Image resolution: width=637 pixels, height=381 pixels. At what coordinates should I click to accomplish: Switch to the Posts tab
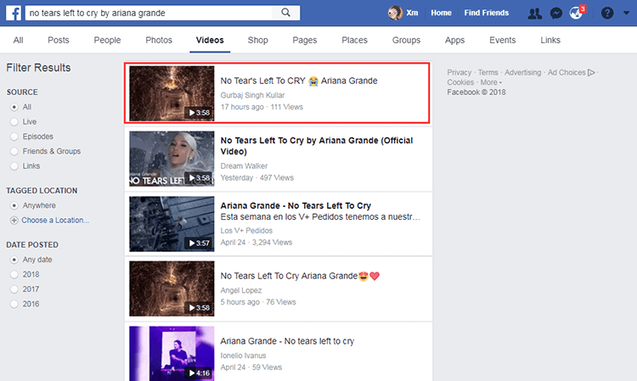click(x=59, y=40)
